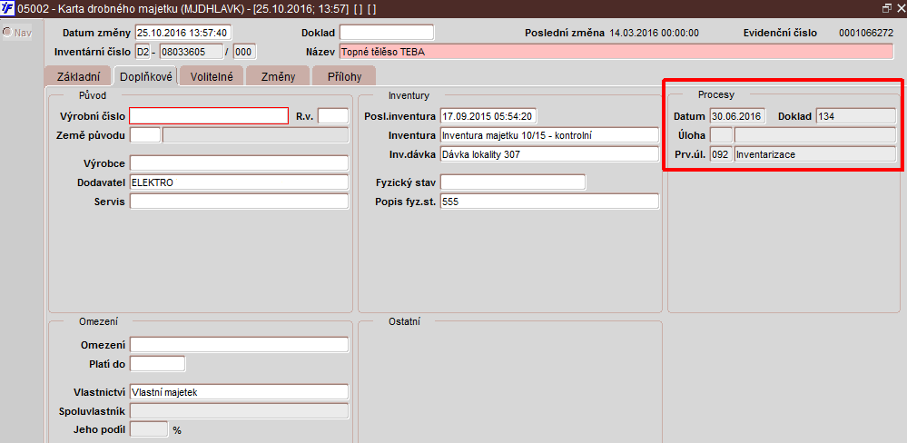Click the Ostatní group heading
This screenshot has width=907, height=443.
404,322
